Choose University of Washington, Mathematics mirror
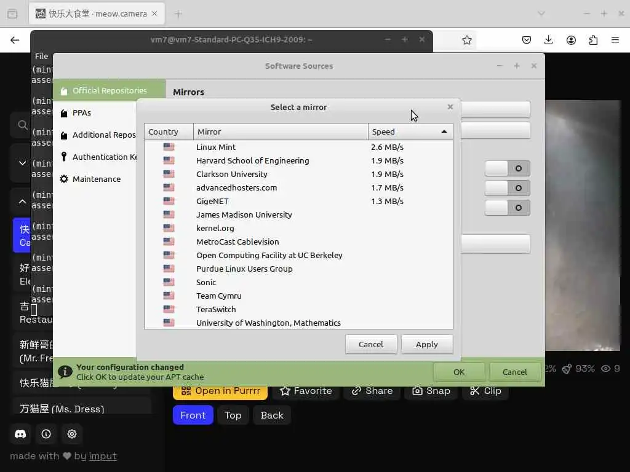This screenshot has height=472, width=630. point(298,323)
